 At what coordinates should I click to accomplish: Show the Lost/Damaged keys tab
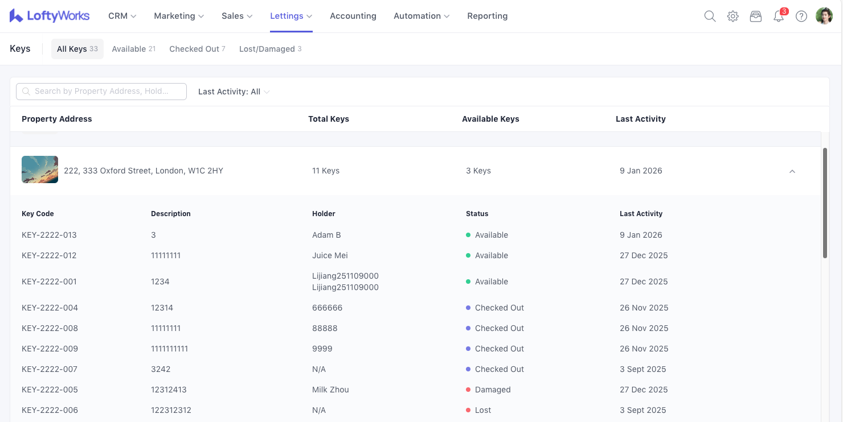pos(270,49)
